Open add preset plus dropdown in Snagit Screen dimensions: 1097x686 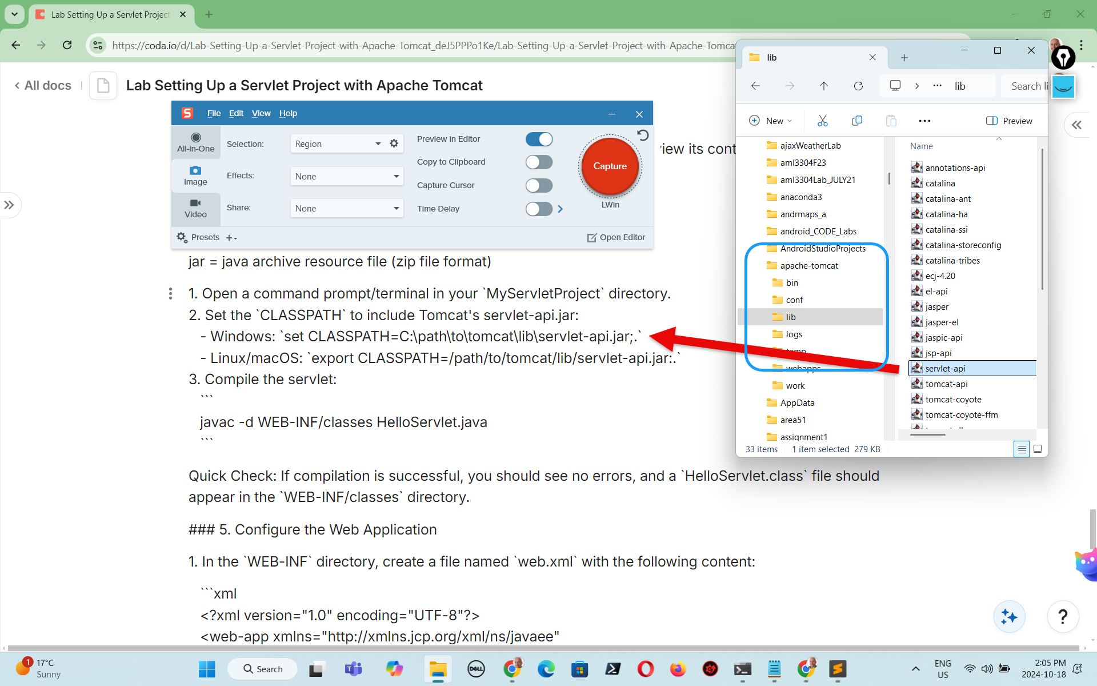[231, 238]
